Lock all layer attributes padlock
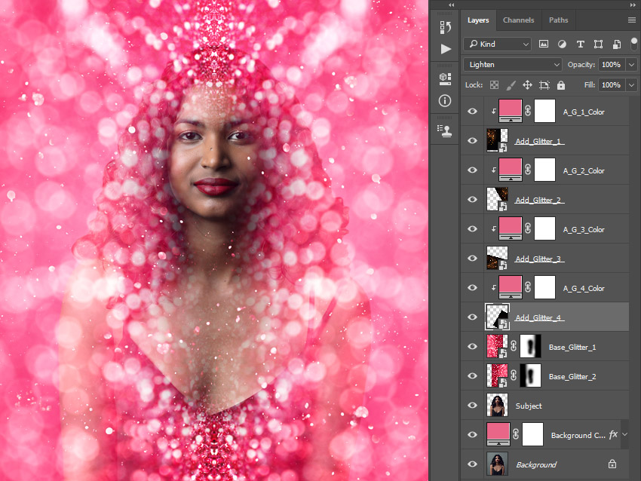This screenshot has height=481, width=641. [561, 85]
